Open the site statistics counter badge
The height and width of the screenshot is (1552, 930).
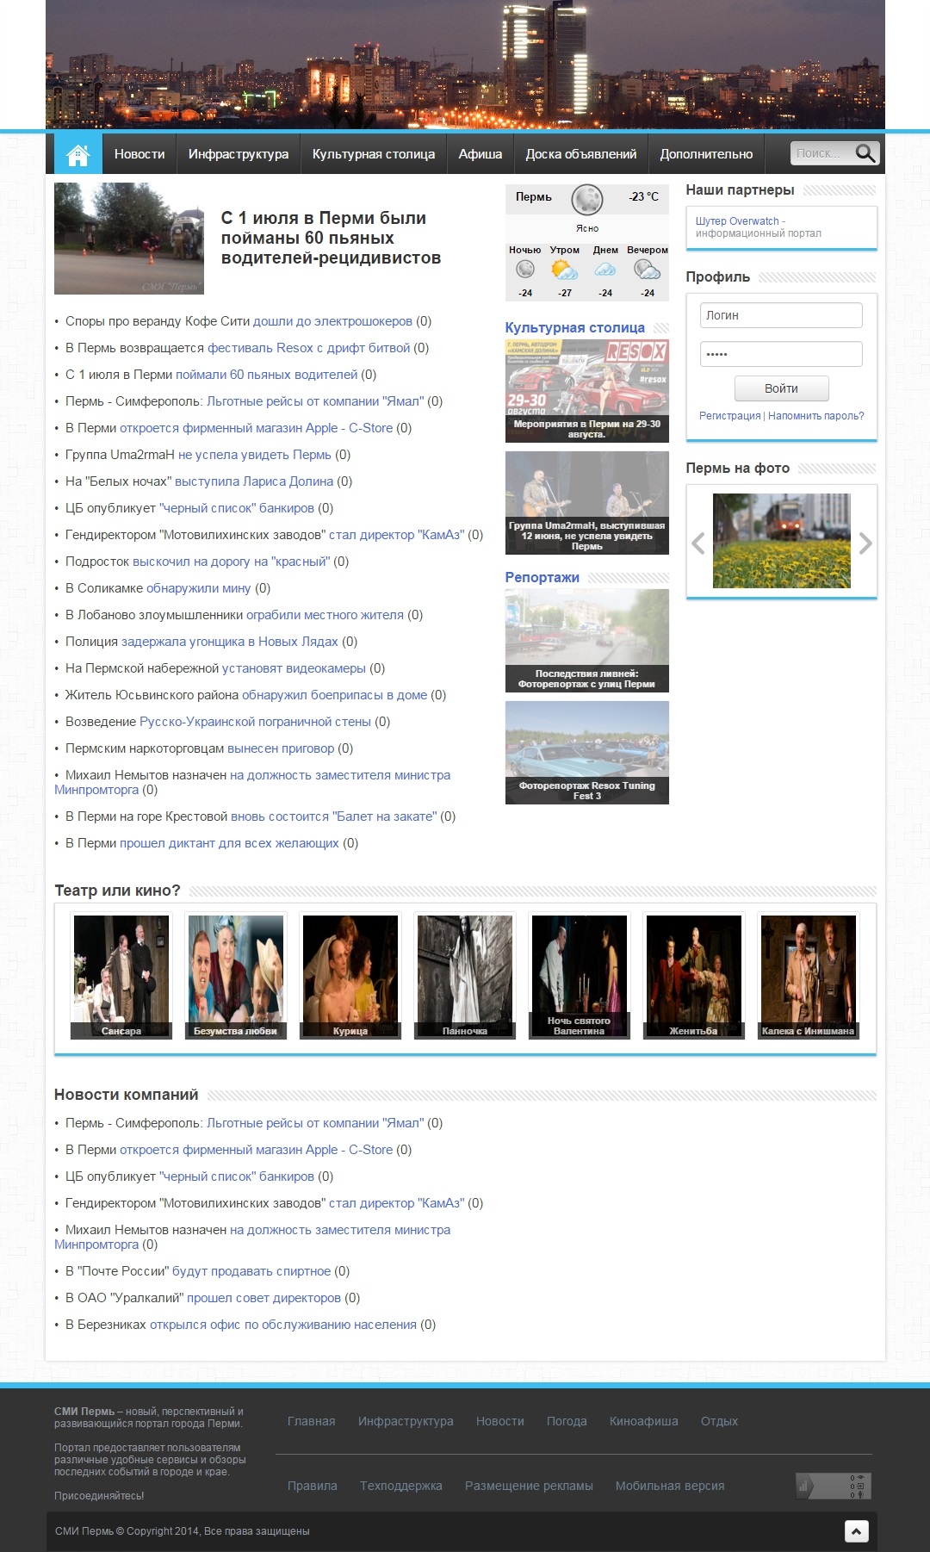tap(834, 1486)
